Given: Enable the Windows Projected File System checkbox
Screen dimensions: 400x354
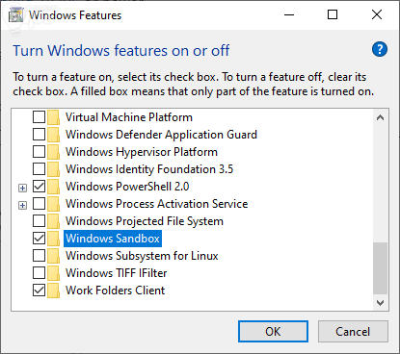Looking at the screenshot, I should (x=39, y=221).
